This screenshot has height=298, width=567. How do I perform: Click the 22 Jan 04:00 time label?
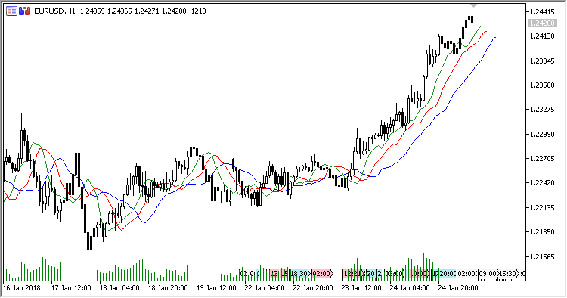click(x=265, y=288)
